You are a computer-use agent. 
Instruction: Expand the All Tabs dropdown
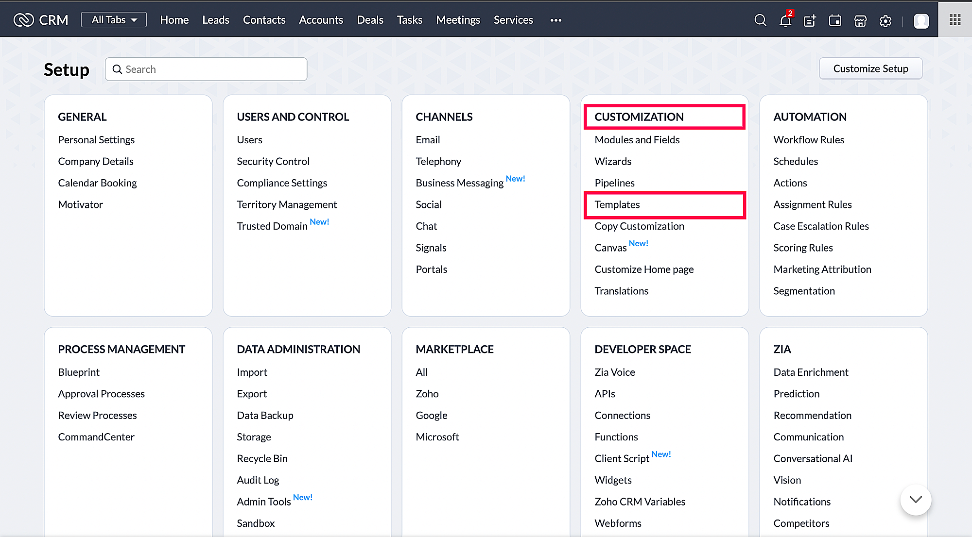[x=114, y=20]
